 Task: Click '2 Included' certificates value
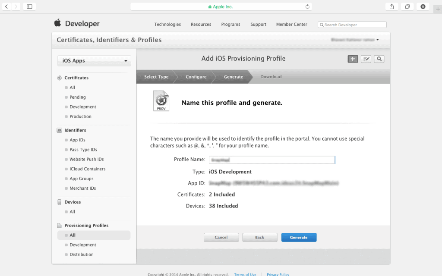[222, 194]
